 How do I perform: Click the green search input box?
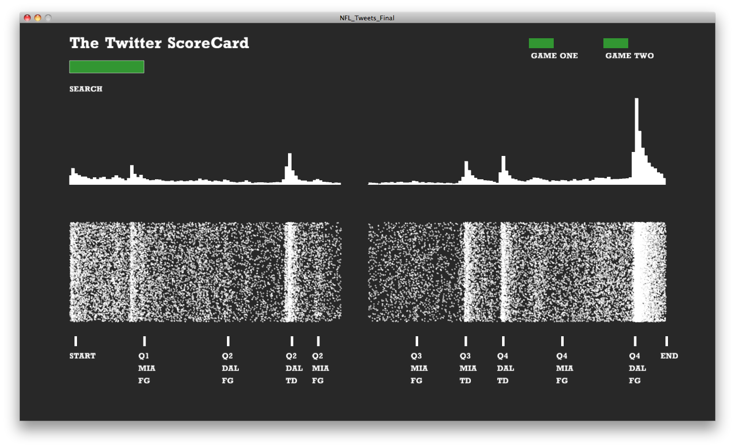(107, 67)
